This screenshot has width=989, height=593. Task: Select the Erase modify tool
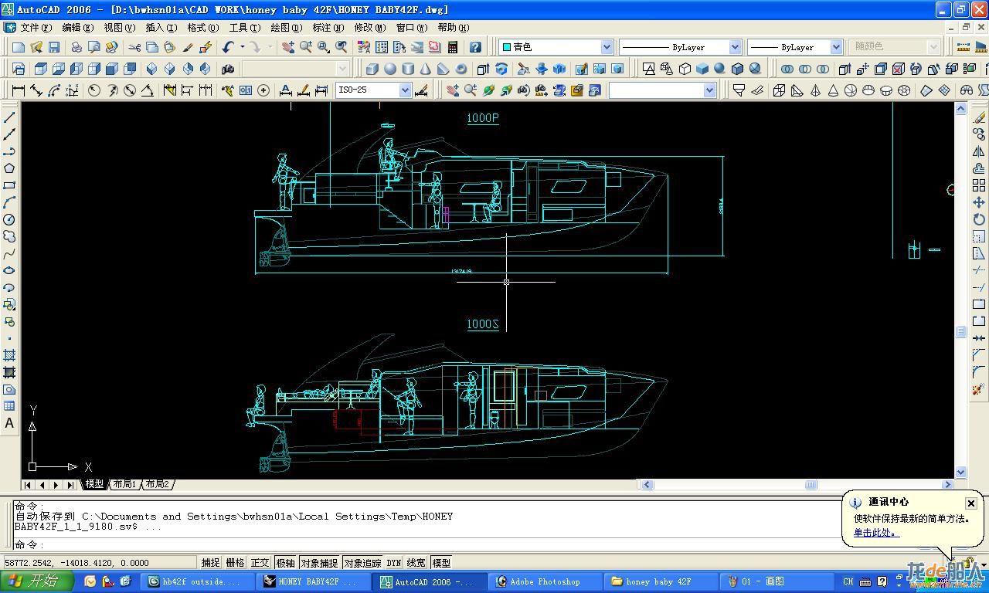pyautogui.click(x=979, y=117)
